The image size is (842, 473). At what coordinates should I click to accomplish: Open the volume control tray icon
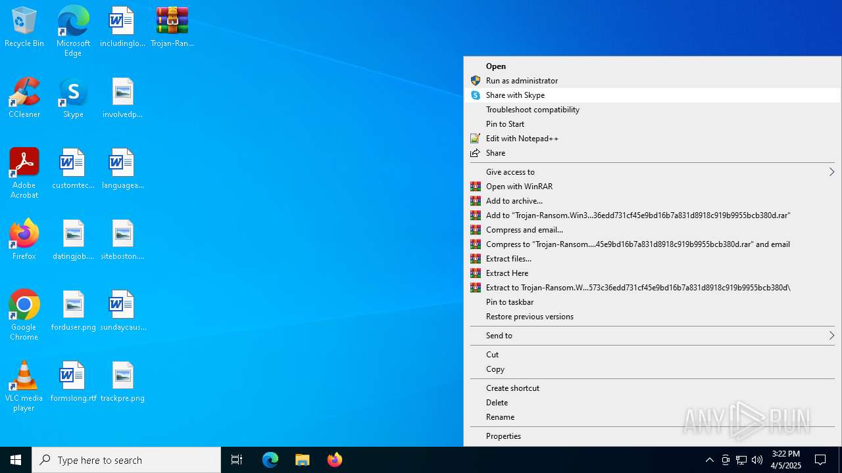[757, 460]
